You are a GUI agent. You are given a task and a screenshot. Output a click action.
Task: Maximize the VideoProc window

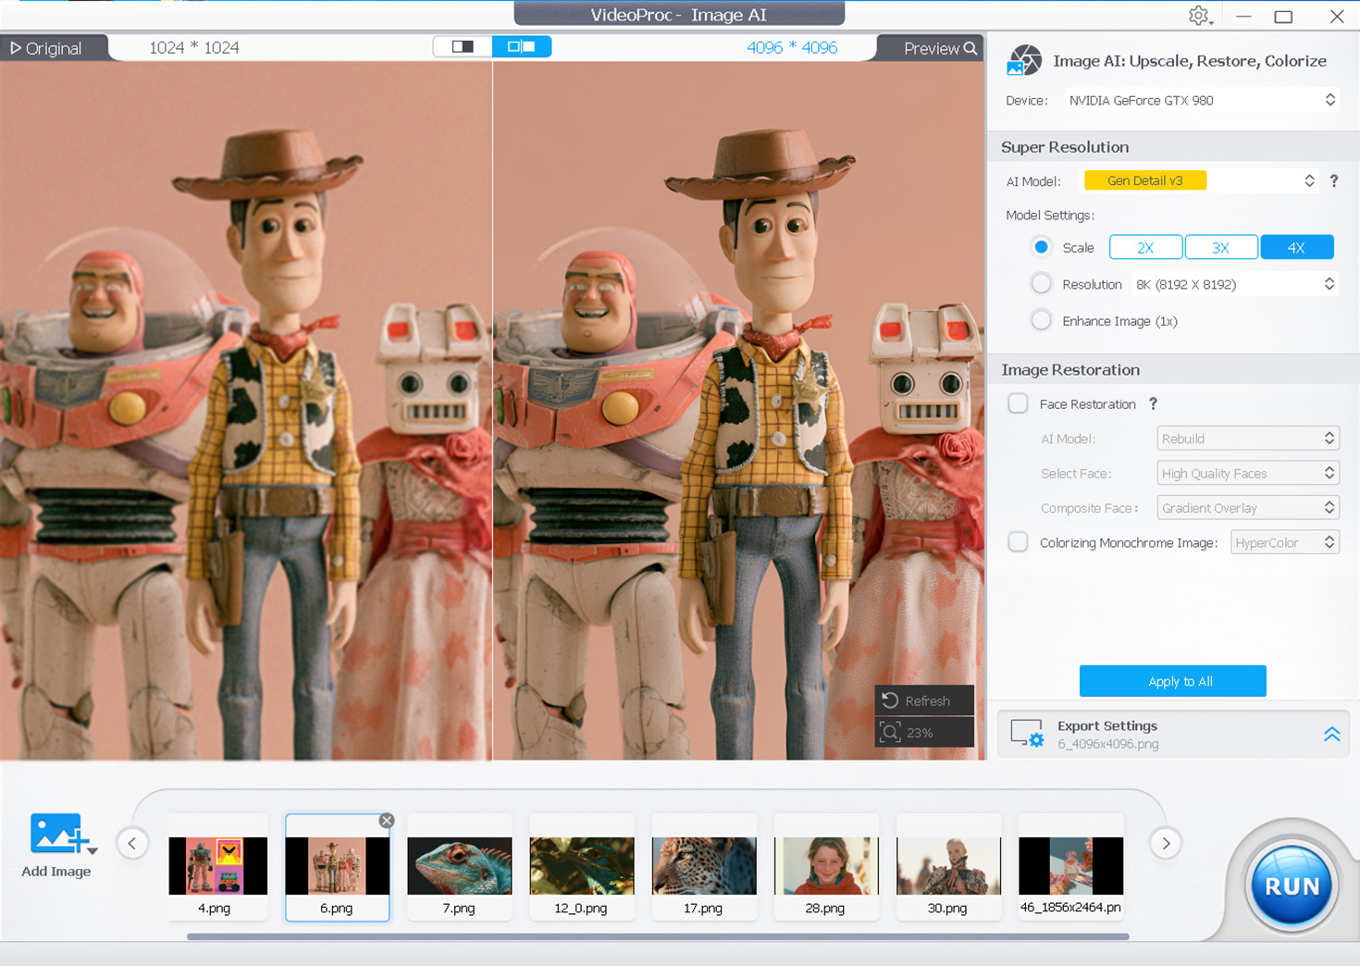[x=1283, y=16]
